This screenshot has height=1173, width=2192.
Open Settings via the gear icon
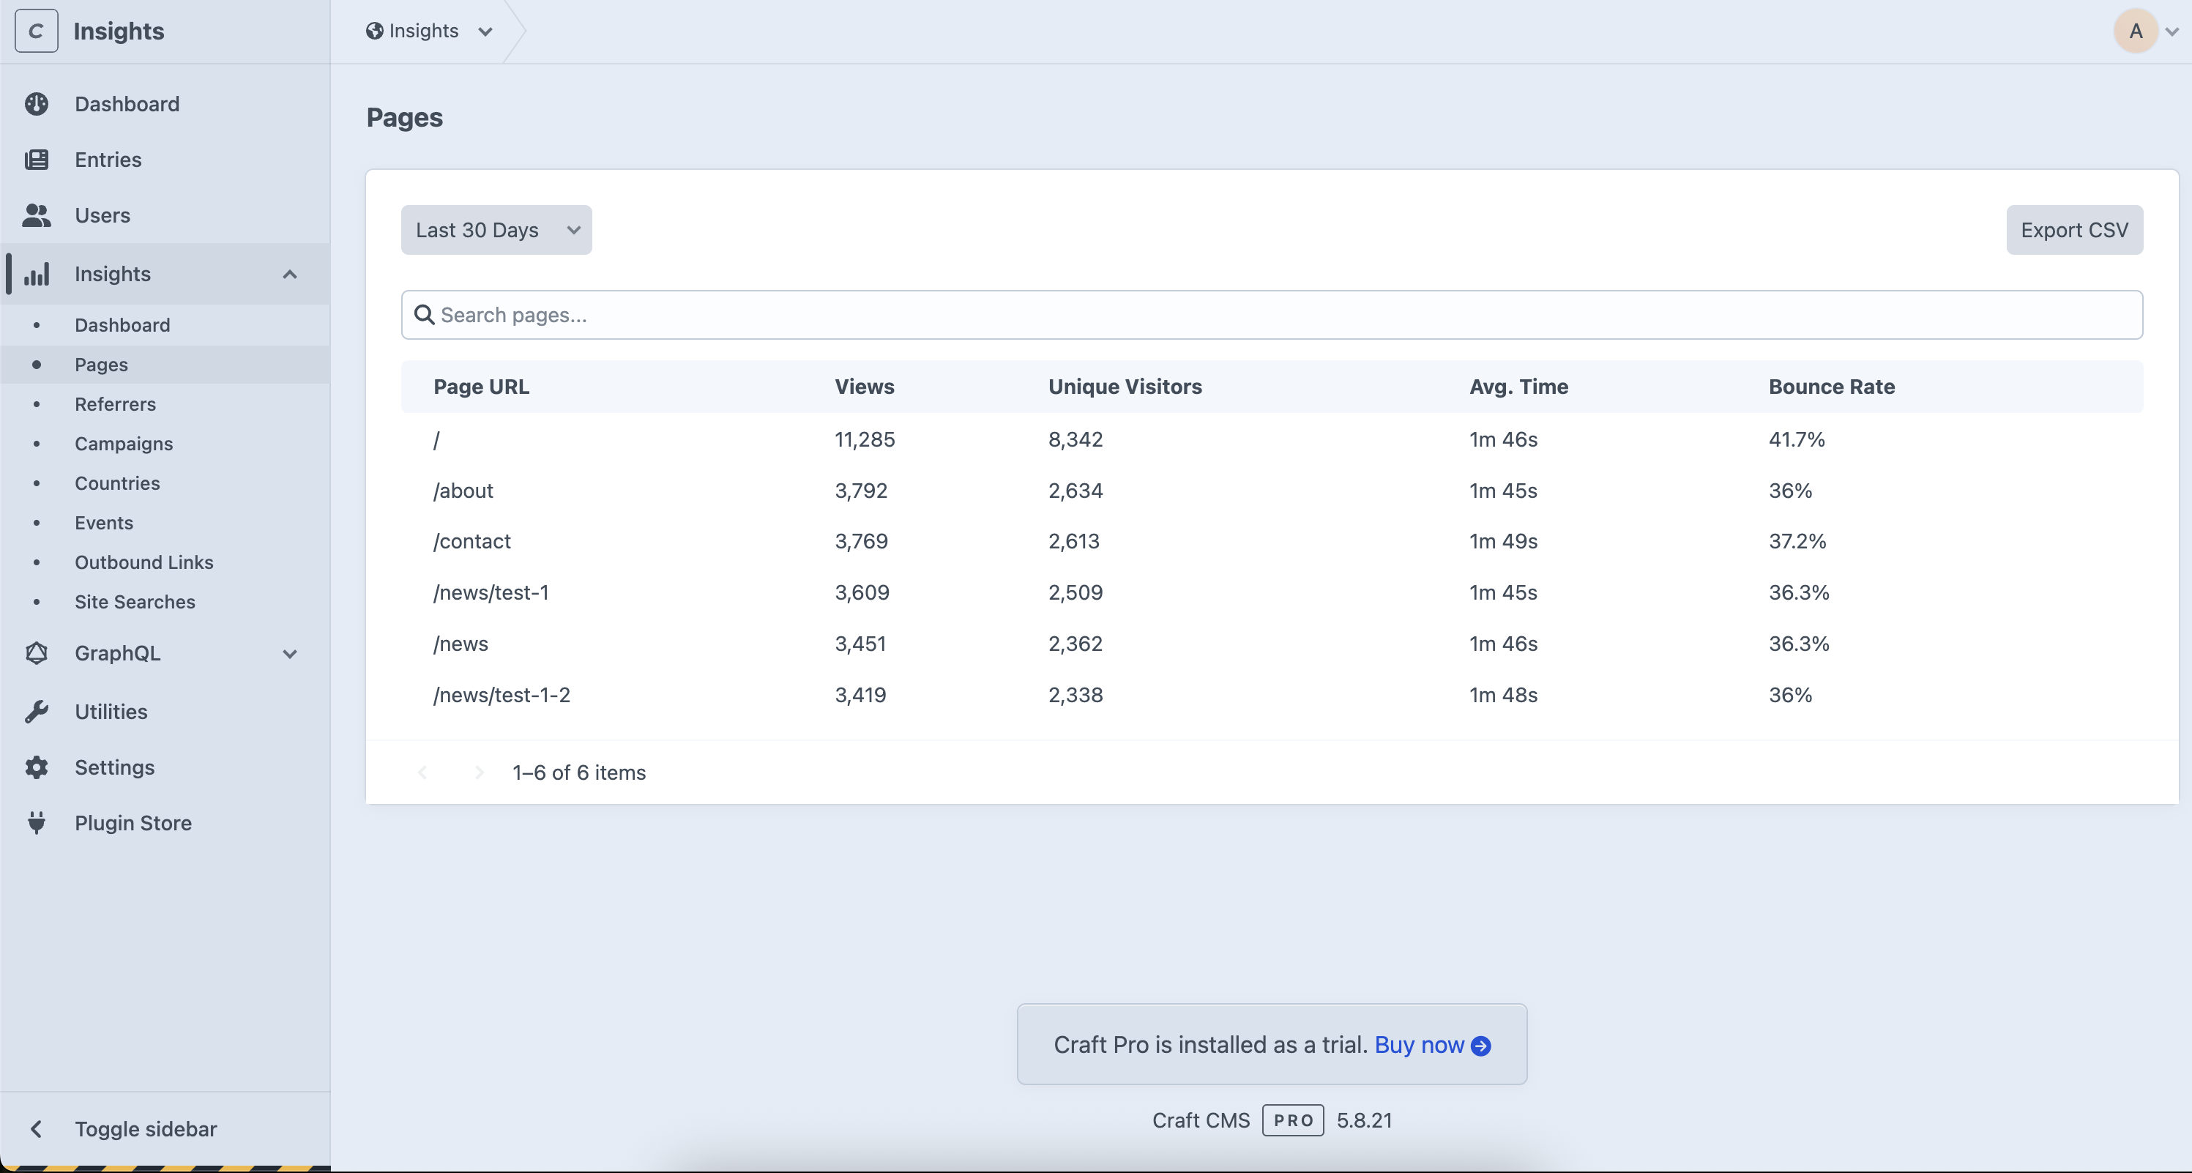point(37,767)
